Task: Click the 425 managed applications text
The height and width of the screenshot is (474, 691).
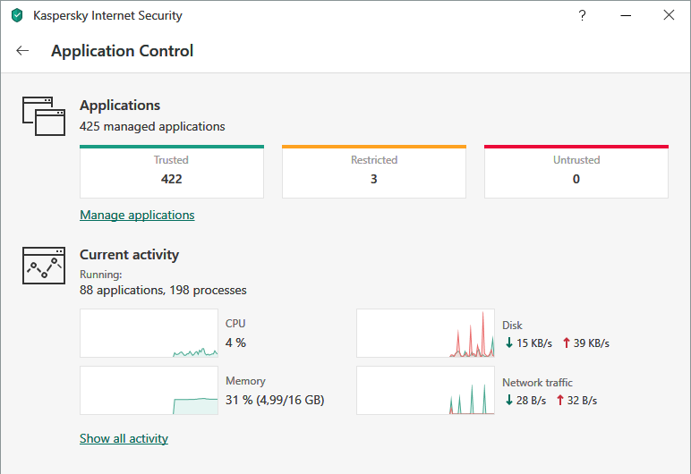Action: coord(152,126)
